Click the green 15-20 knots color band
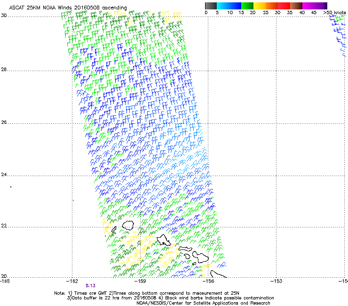The image size is (348, 306). (x=247, y=6)
